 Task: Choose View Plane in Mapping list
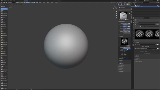127,49
